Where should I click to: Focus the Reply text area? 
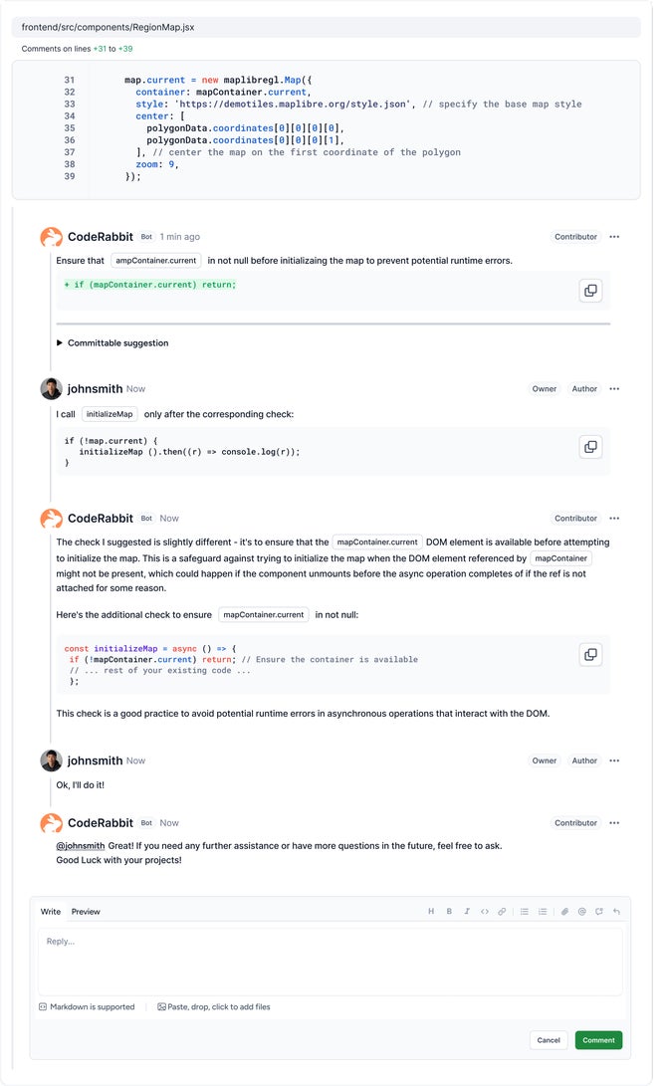[x=330, y=962]
